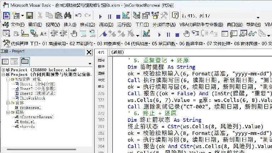
Task: Click the Copy icon in standard toolbar
Action: [49, 16]
